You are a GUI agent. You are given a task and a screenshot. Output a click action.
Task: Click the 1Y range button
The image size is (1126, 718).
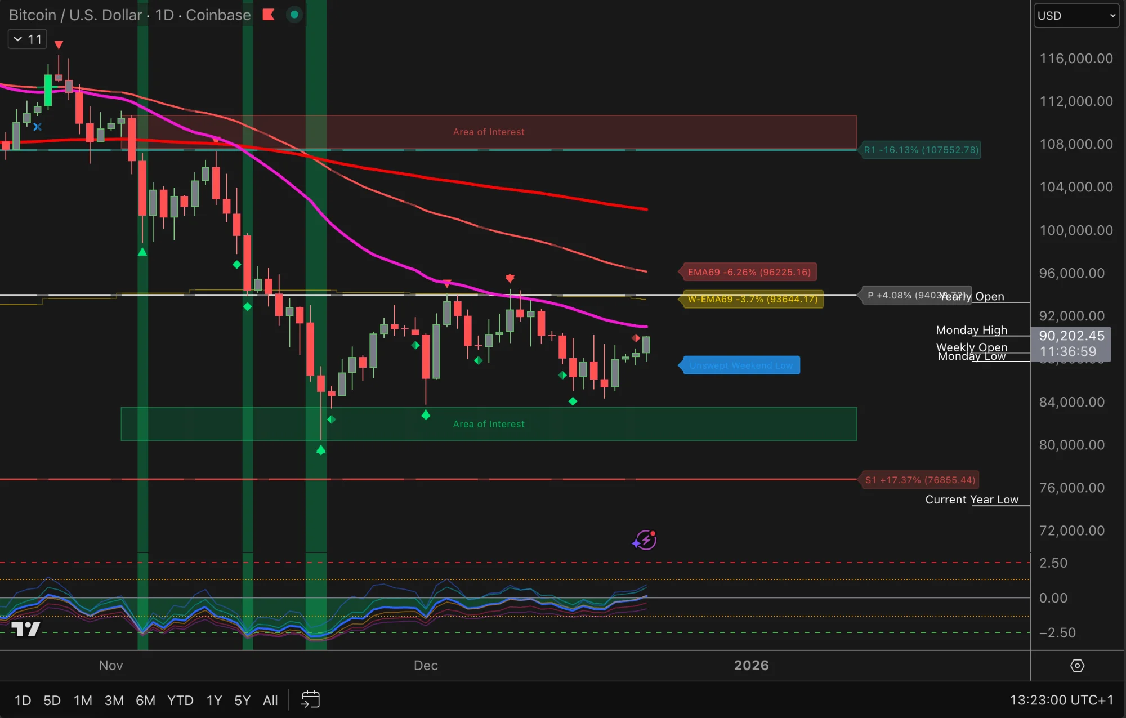point(213,700)
